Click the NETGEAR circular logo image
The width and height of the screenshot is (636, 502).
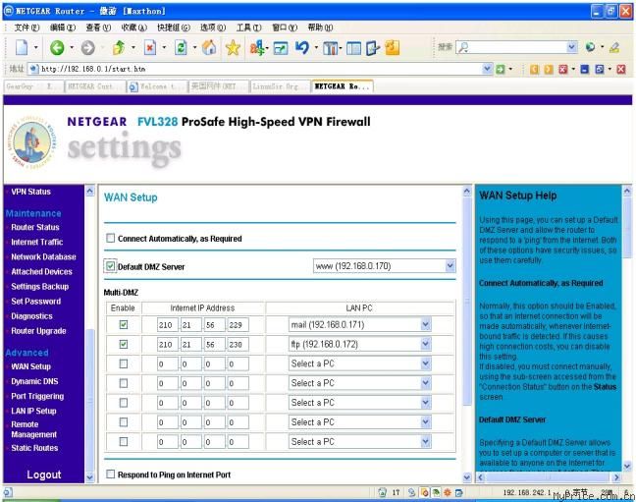click(x=32, y=142)
